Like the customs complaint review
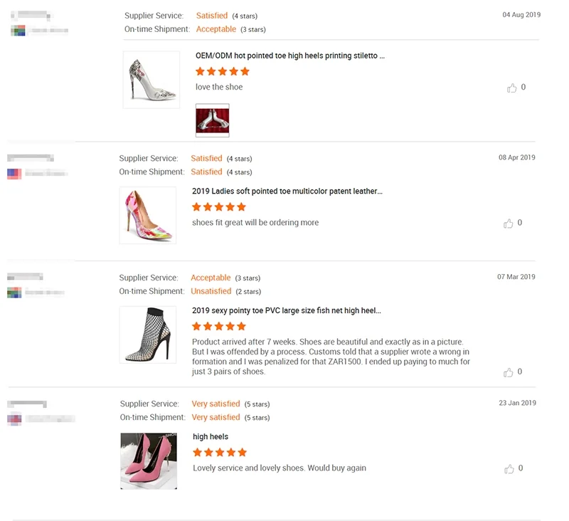Screen dimensions: 569x521 point(509,372)
